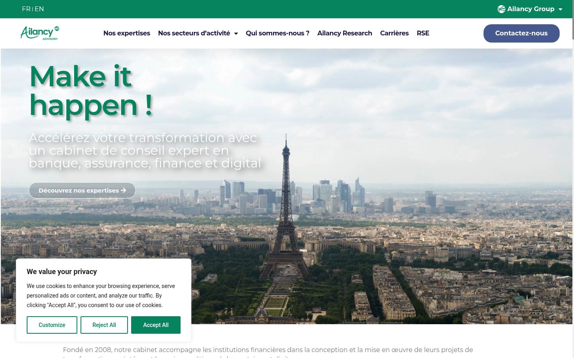Click the Ailancy Advisory logo

click(40, 33)
